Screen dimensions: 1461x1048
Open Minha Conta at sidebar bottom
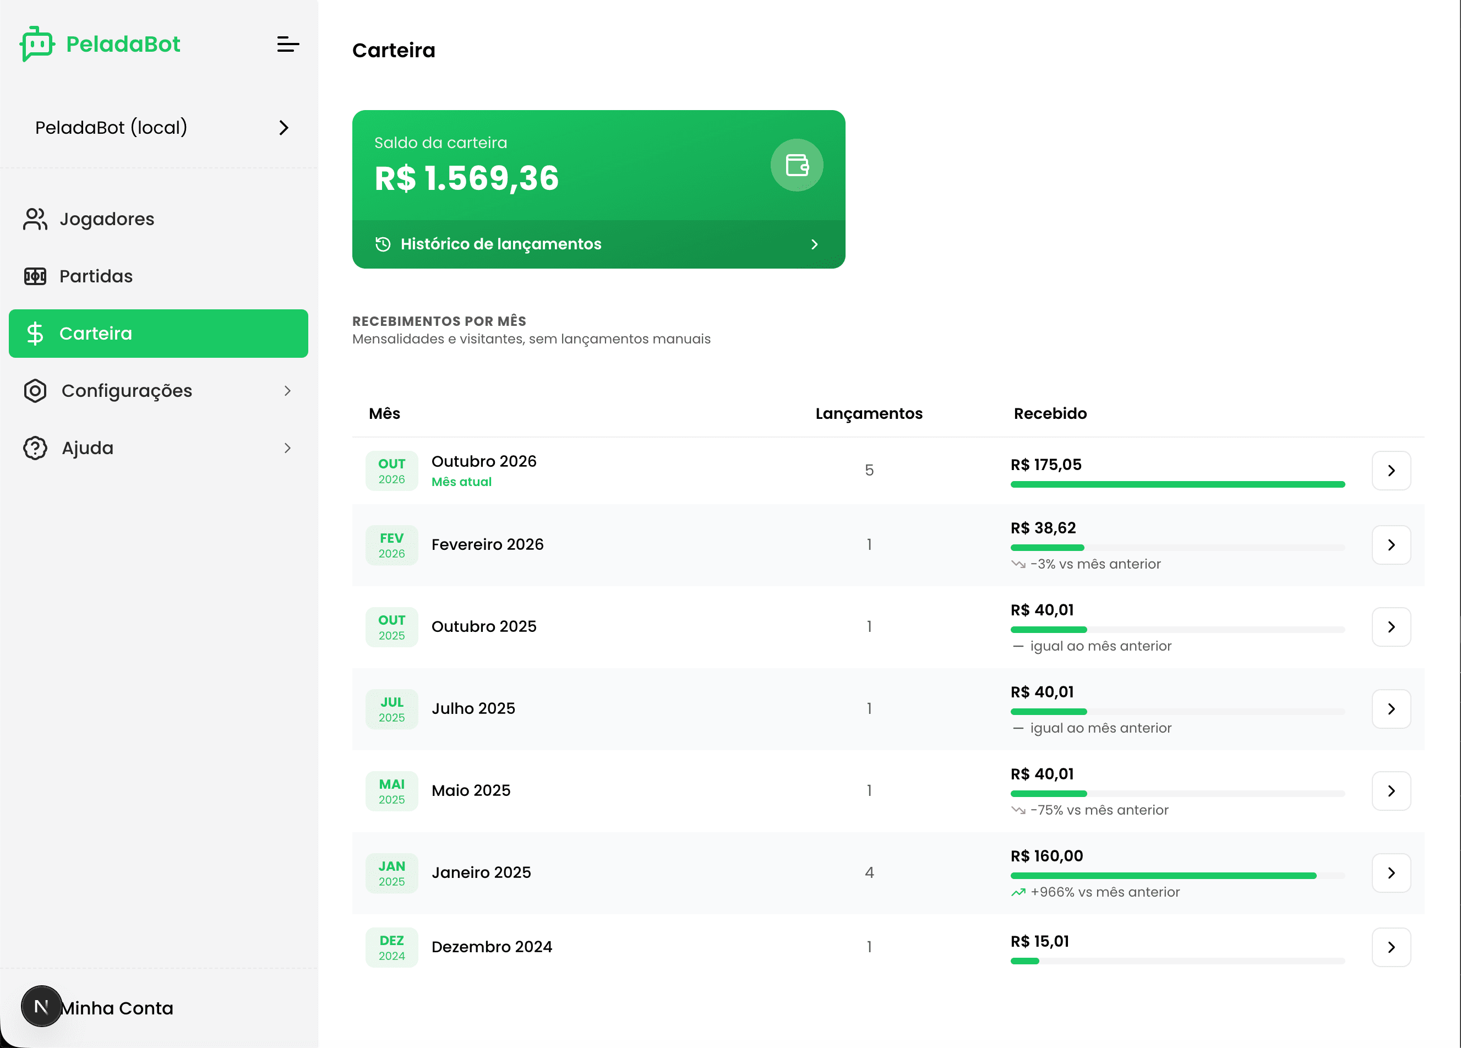click(x=117, y=1008)
